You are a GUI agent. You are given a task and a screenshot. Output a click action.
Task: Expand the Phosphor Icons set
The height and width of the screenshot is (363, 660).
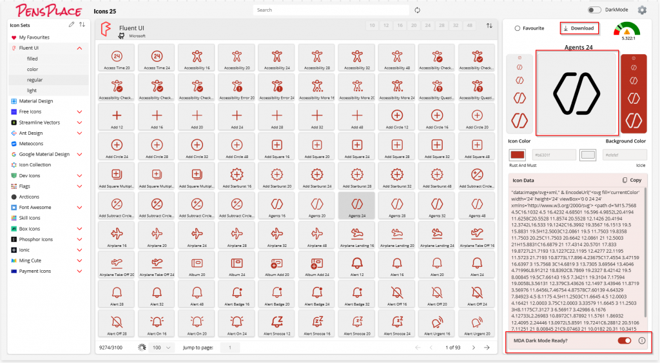pos(79,239)
